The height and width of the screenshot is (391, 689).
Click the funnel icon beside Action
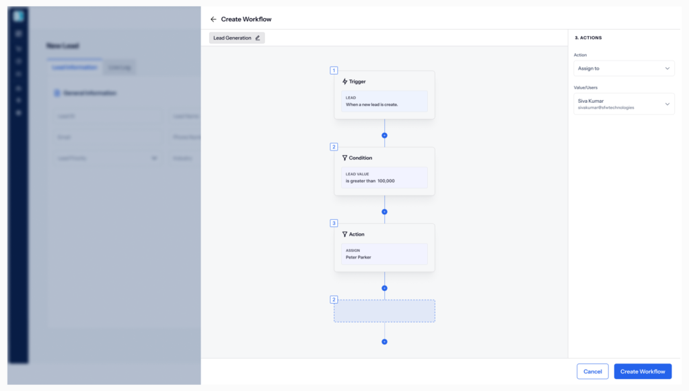point(345,234)
